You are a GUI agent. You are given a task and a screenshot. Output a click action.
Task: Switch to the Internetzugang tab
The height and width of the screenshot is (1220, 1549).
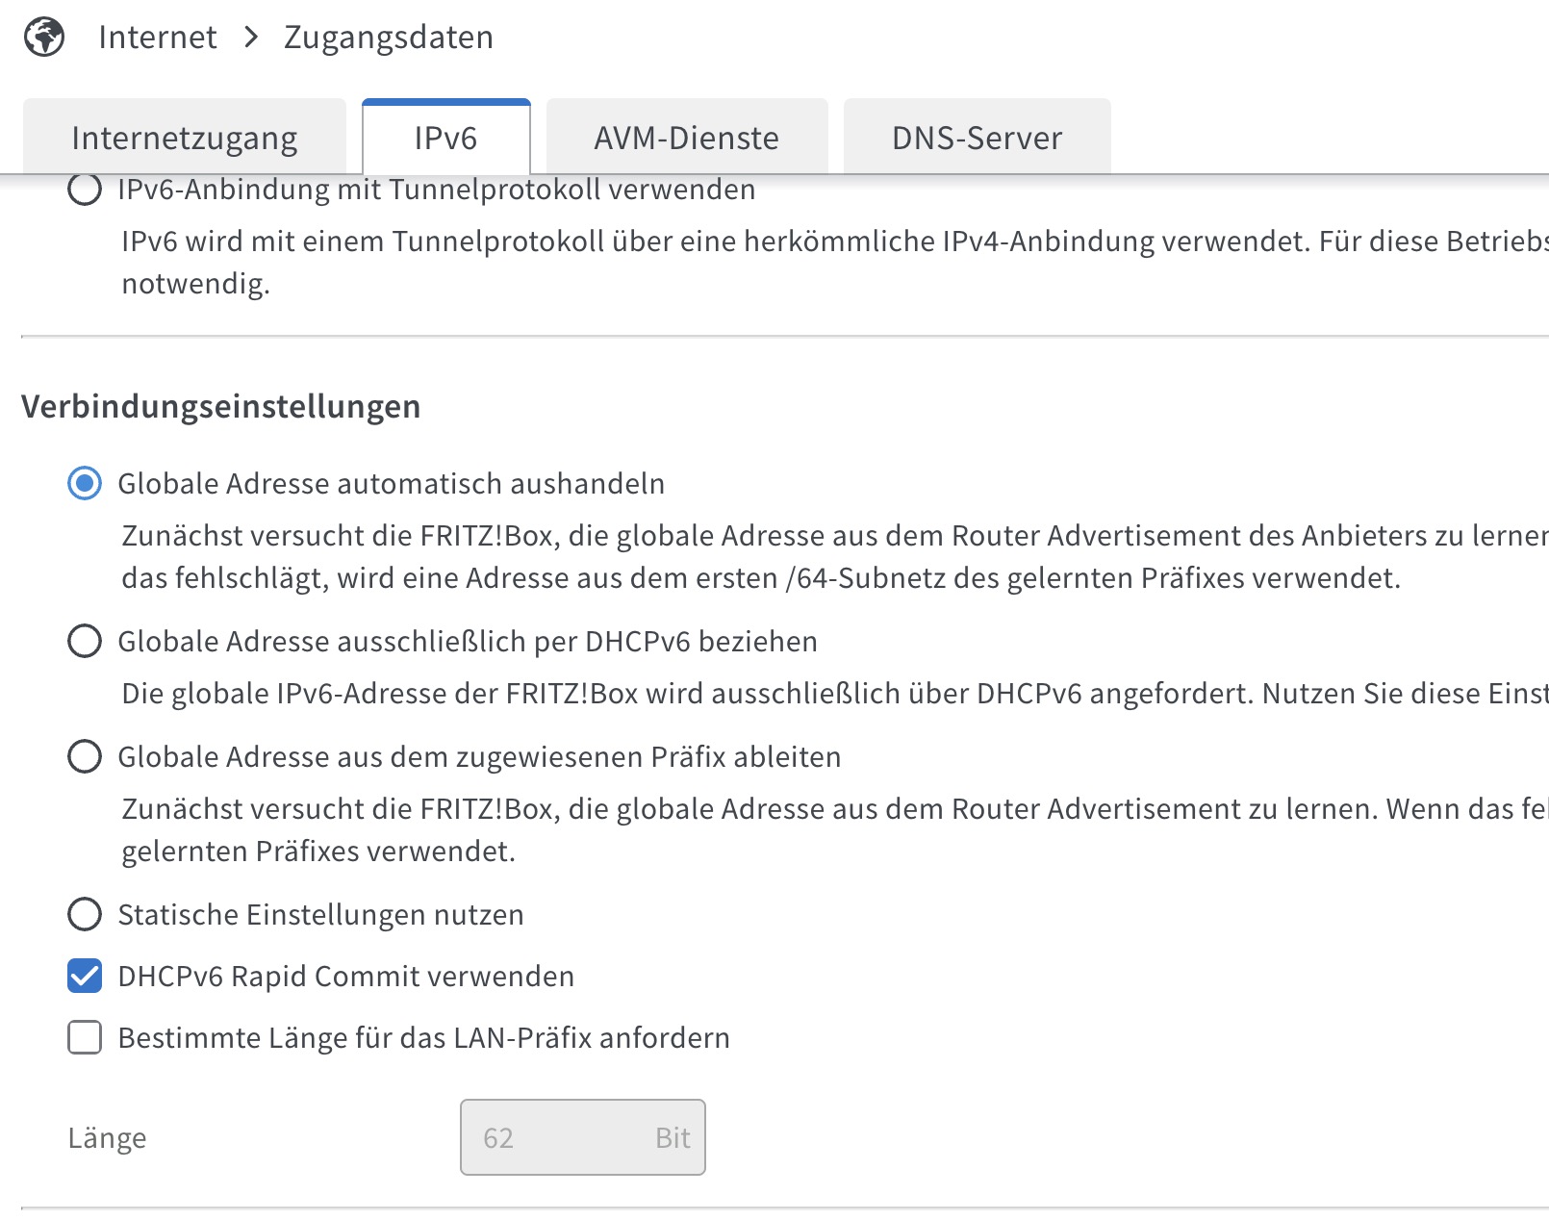tap(185, 137)
